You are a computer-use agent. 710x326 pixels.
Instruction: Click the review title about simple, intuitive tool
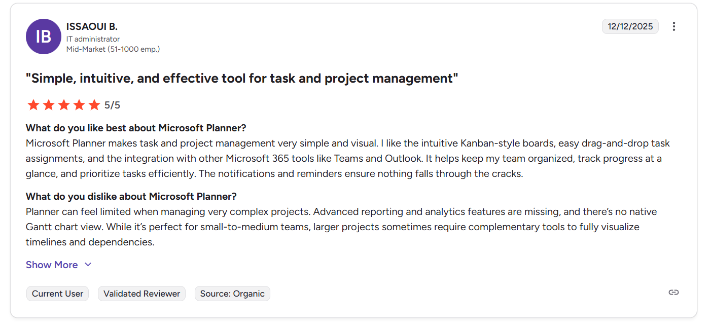242,79
